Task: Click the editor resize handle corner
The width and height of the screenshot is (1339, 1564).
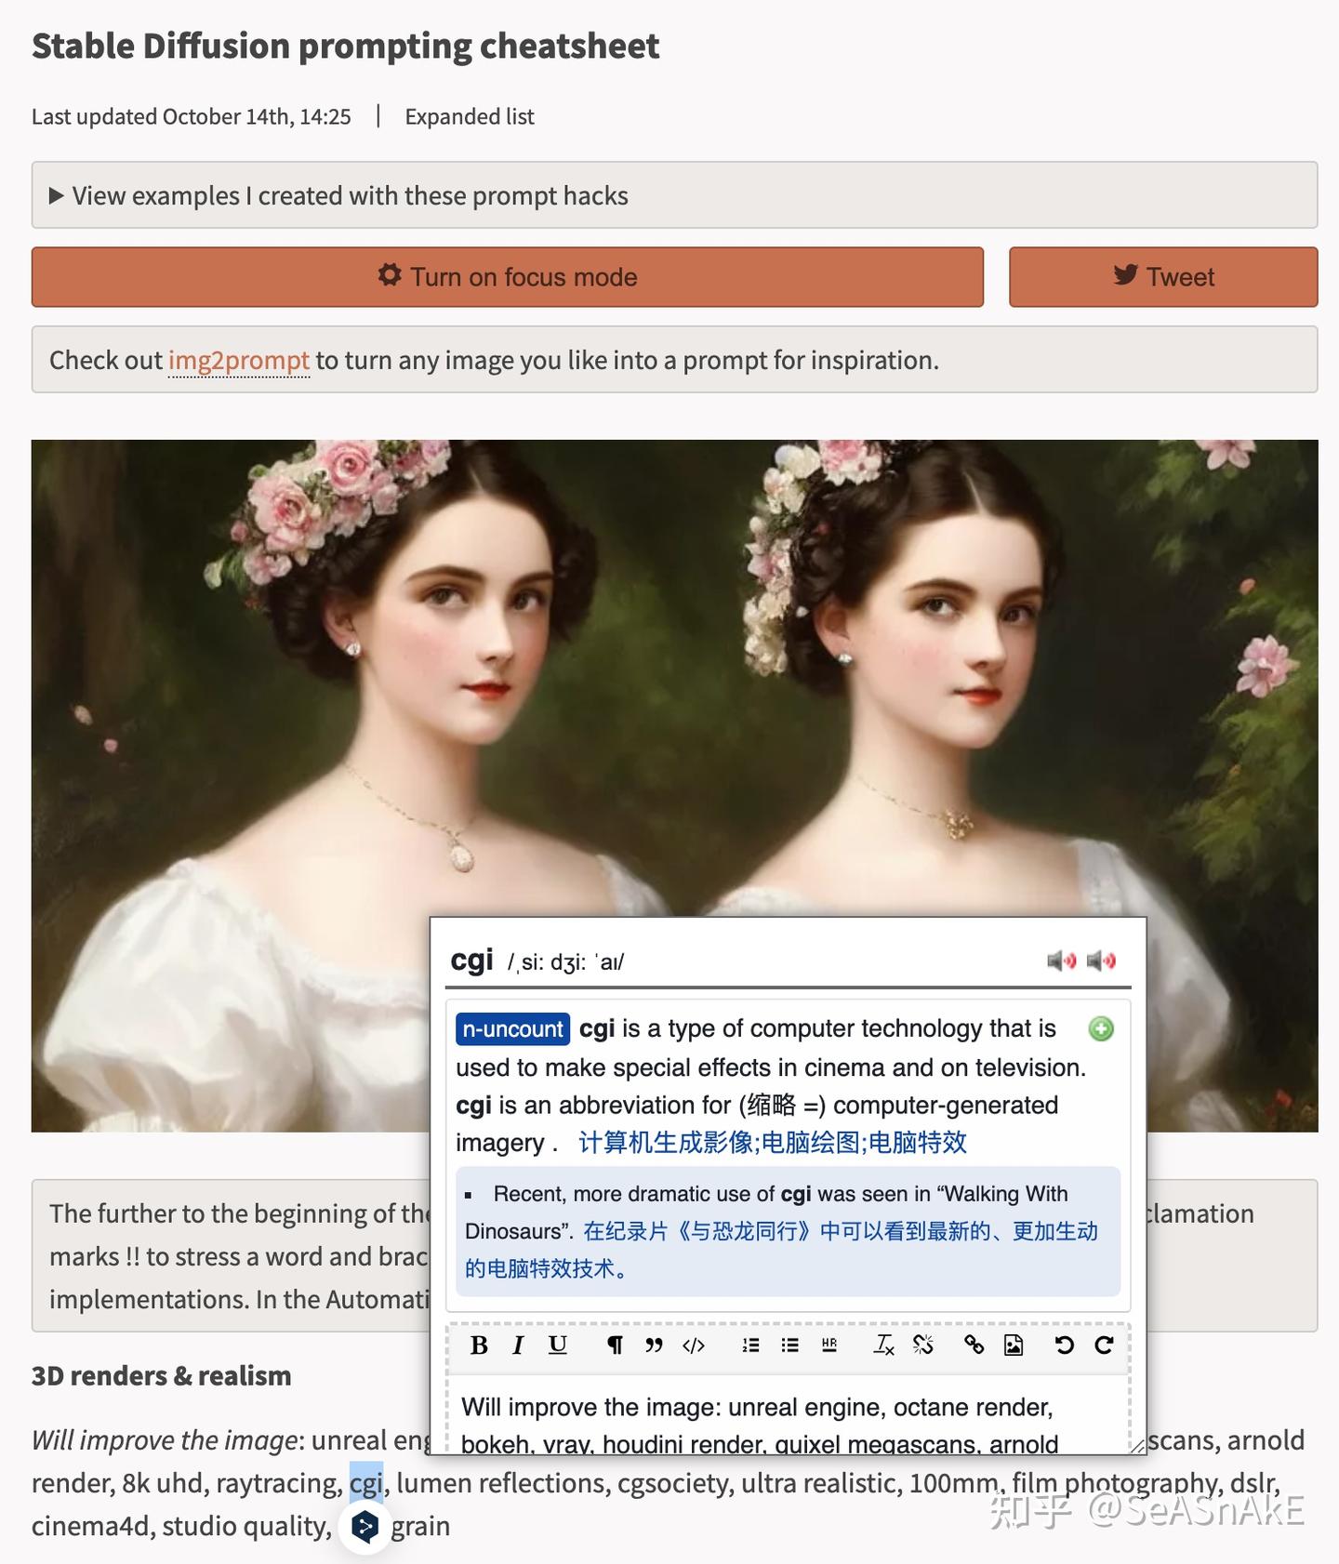Action: click(1136, 1446)
